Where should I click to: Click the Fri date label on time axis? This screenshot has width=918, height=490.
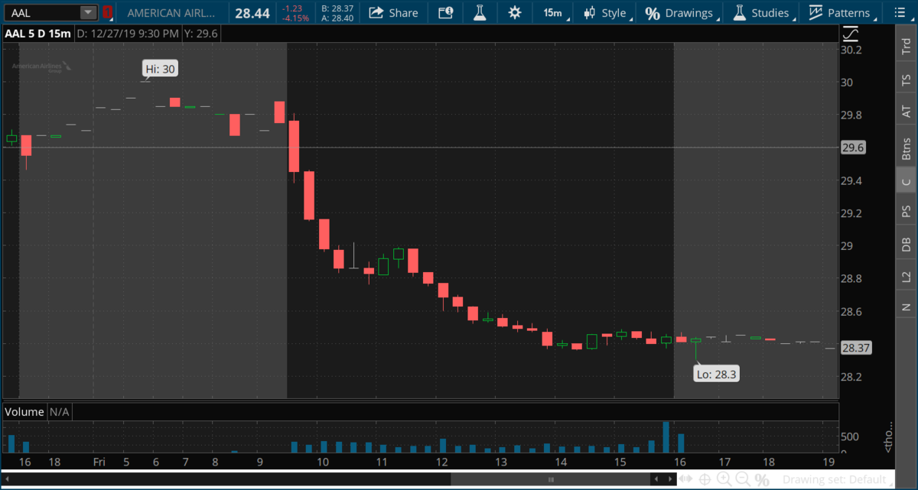[x=99, y=462]
